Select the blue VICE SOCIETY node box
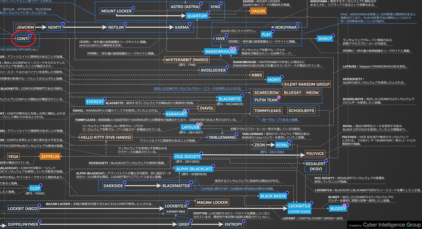Viewport: 422px width, 229px height. coord(187,156)
